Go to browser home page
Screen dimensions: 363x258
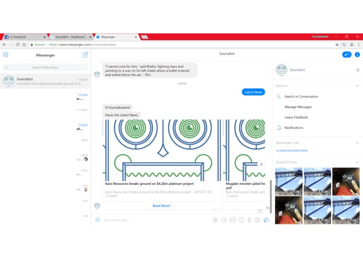coord(24,45)
